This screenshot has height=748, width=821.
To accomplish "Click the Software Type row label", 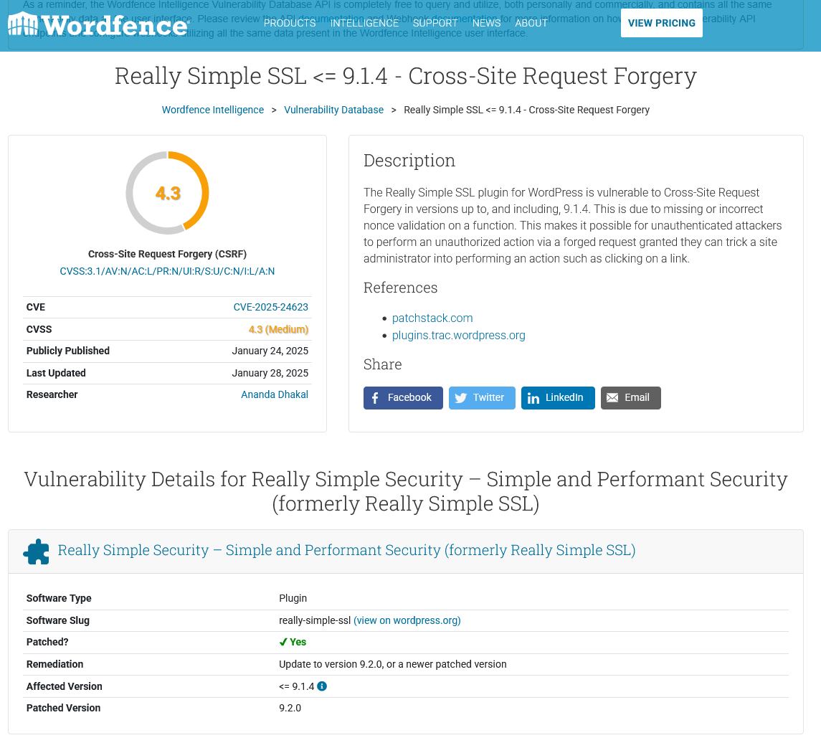I will click(x=59, y=599).
